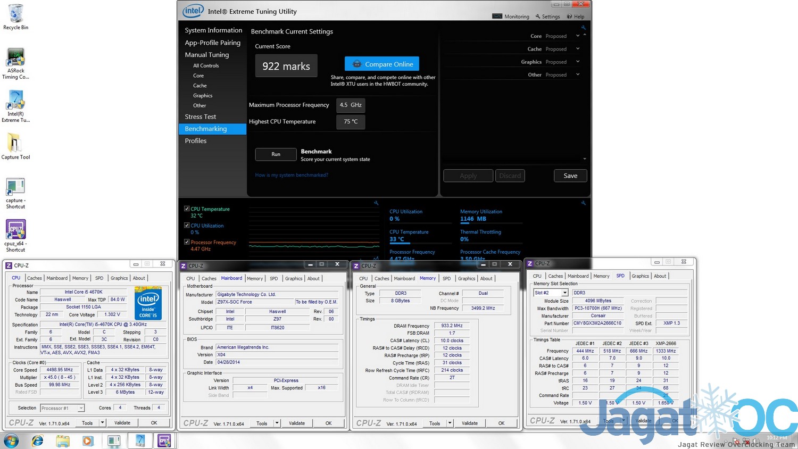This screenshot has width=798, height=449.
Task: Uncheck the CPU Temperature graph checkbox
Action: (187, 209)
